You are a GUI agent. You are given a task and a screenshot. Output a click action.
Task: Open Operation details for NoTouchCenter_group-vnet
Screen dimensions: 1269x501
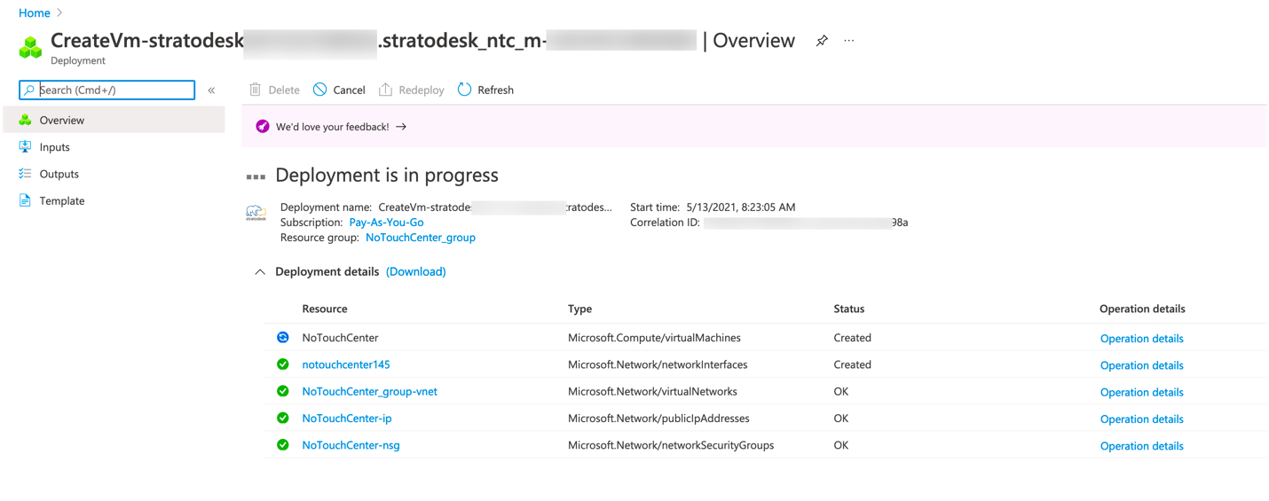pyautogui.click(x=1142, y=392)
